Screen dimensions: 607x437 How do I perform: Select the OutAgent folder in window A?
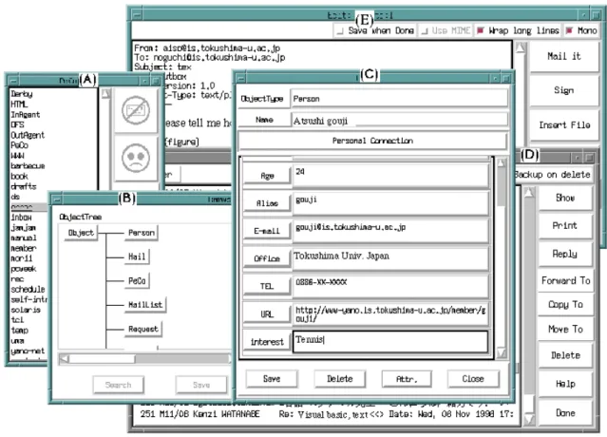(28, 135)
